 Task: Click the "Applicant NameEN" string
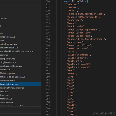[x=78, y=64]
